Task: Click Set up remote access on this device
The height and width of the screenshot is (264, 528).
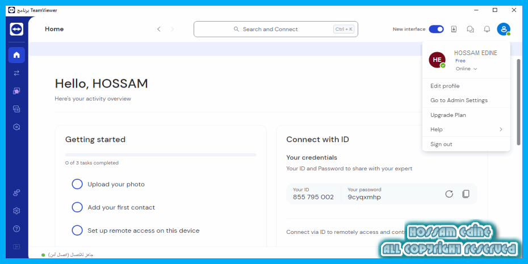Action: tap(144, 231)
